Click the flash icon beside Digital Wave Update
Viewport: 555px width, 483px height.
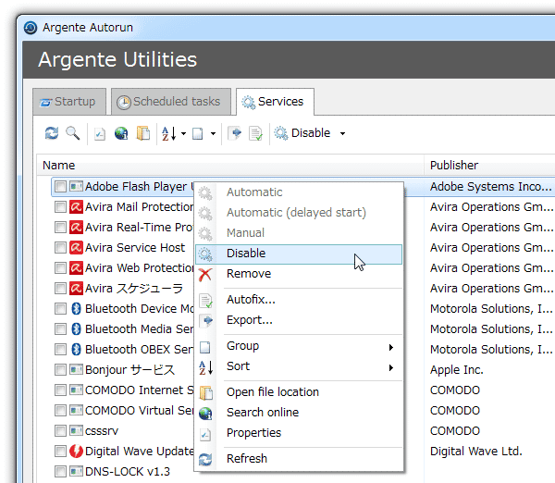click(76, 452)
